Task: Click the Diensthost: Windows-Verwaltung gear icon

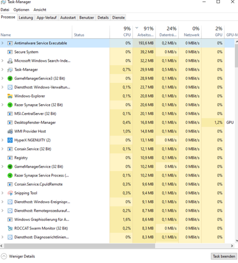Action: coord(10,87)
